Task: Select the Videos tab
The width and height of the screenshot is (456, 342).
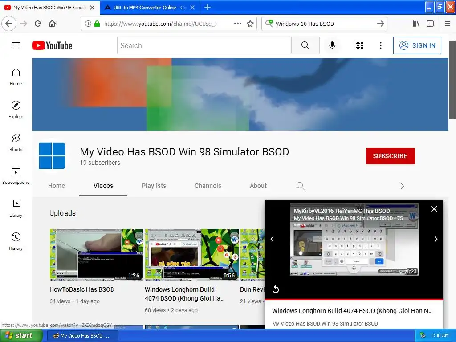Action: click(103, 186)
